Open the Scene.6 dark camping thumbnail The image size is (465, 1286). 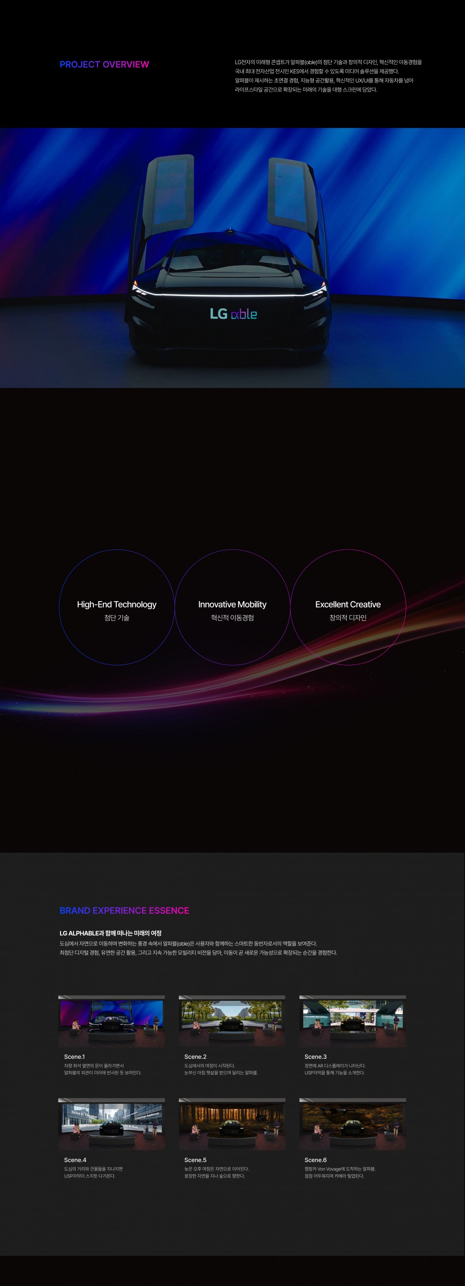pos(352,1124)
